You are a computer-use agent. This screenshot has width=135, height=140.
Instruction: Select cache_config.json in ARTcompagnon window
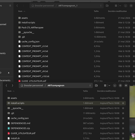(66, 118)
